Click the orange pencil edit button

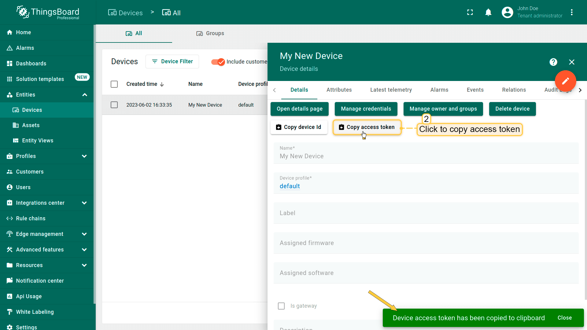tap(565, 81)
